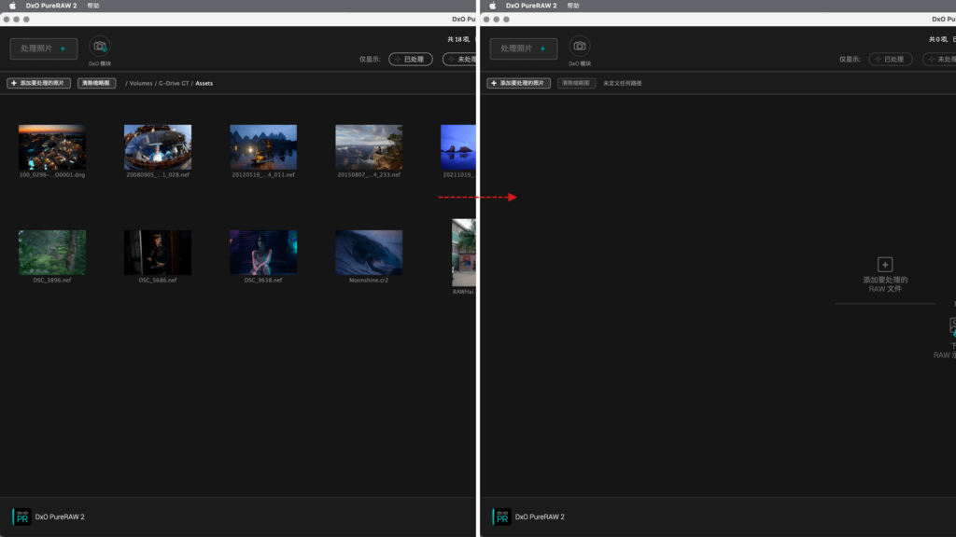Screen dimensions: 956x537
Task: Click file name DSC_9638.nef
Action: coord(262,280)
